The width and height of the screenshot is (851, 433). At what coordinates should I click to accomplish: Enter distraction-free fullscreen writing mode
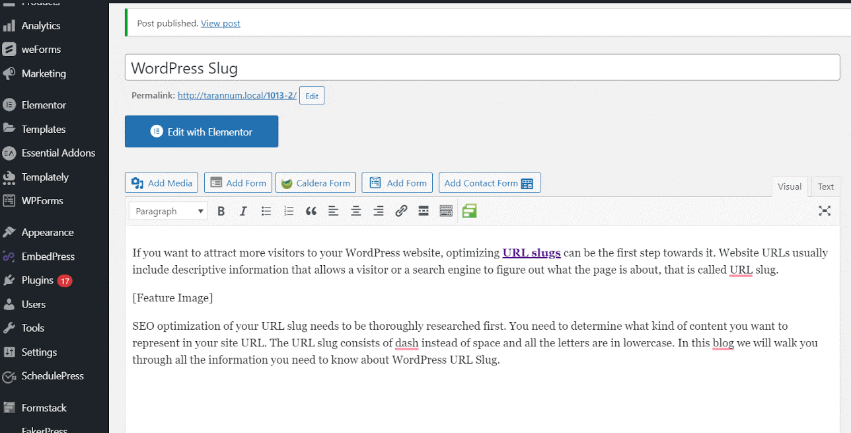point(824,210)
